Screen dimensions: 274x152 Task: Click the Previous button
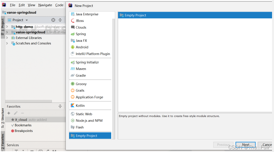click(x=223, y=145)
